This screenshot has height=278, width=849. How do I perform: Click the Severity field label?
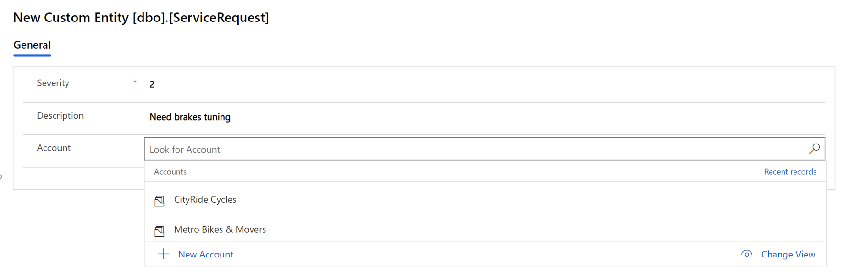click(53, 83)
